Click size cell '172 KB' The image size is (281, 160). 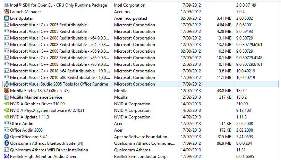[225, 130]
